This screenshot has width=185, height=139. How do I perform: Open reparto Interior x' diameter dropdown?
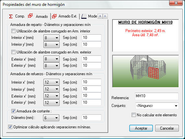pos(52,38)
